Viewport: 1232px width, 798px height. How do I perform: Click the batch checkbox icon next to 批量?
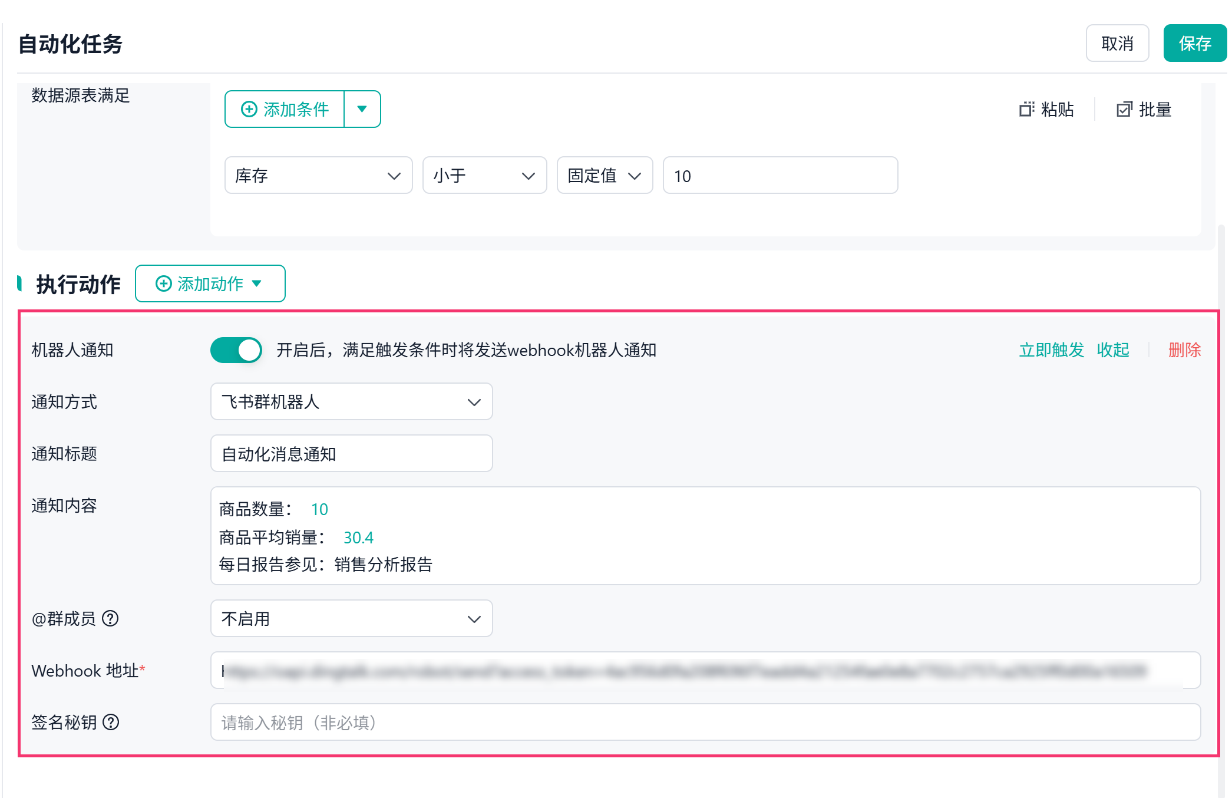[x=1124, y=109]
